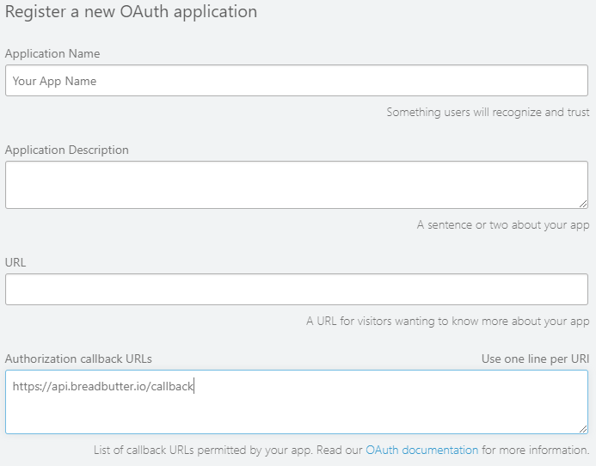Click the A URL for visitors hint text
Image resolution: width=596 pixels, height=466 pixels.
click(448, 322)
